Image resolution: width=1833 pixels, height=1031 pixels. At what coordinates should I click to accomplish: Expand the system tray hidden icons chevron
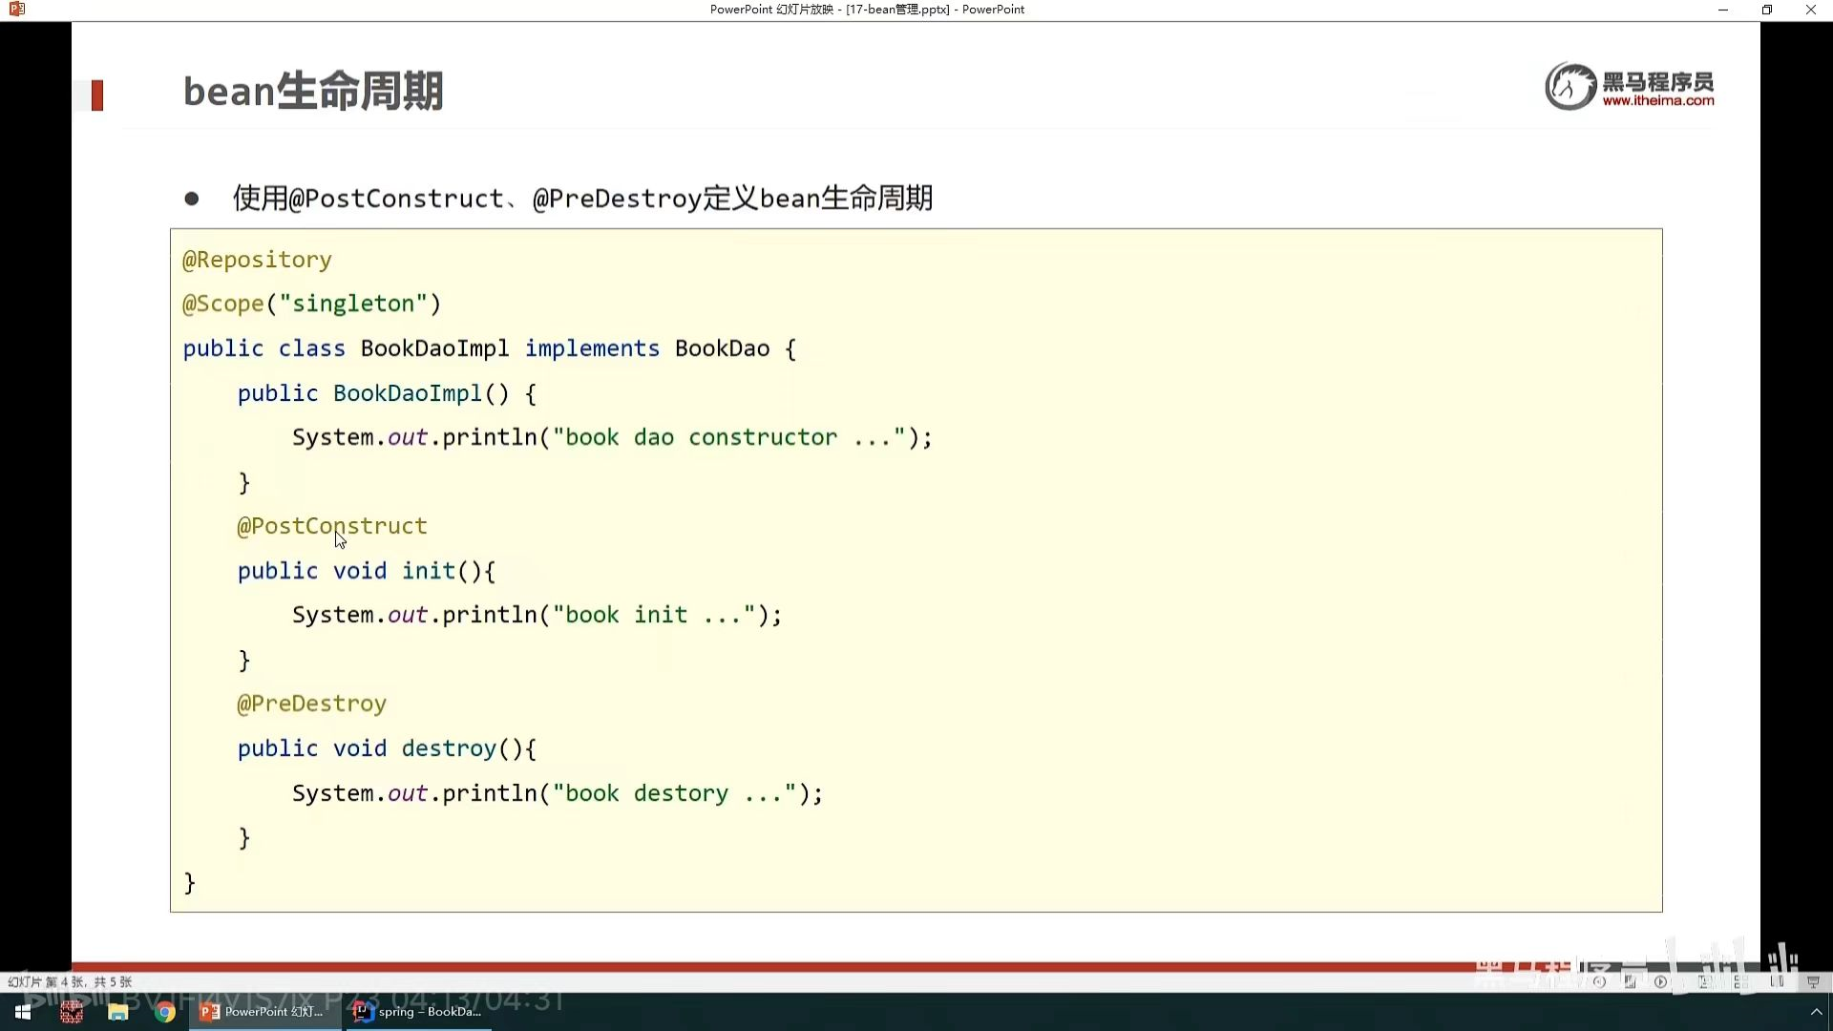(1816, 1012)
